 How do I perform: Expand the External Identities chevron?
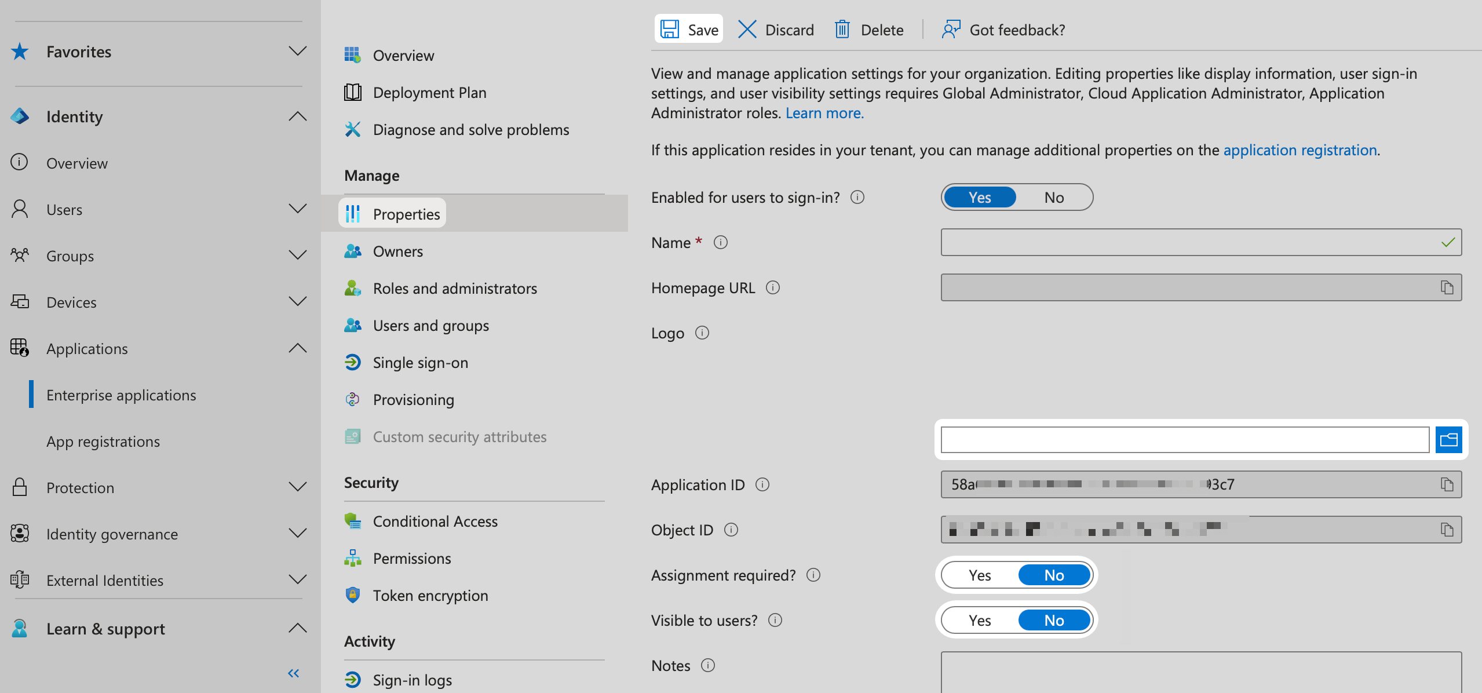(x=298, y=580)
